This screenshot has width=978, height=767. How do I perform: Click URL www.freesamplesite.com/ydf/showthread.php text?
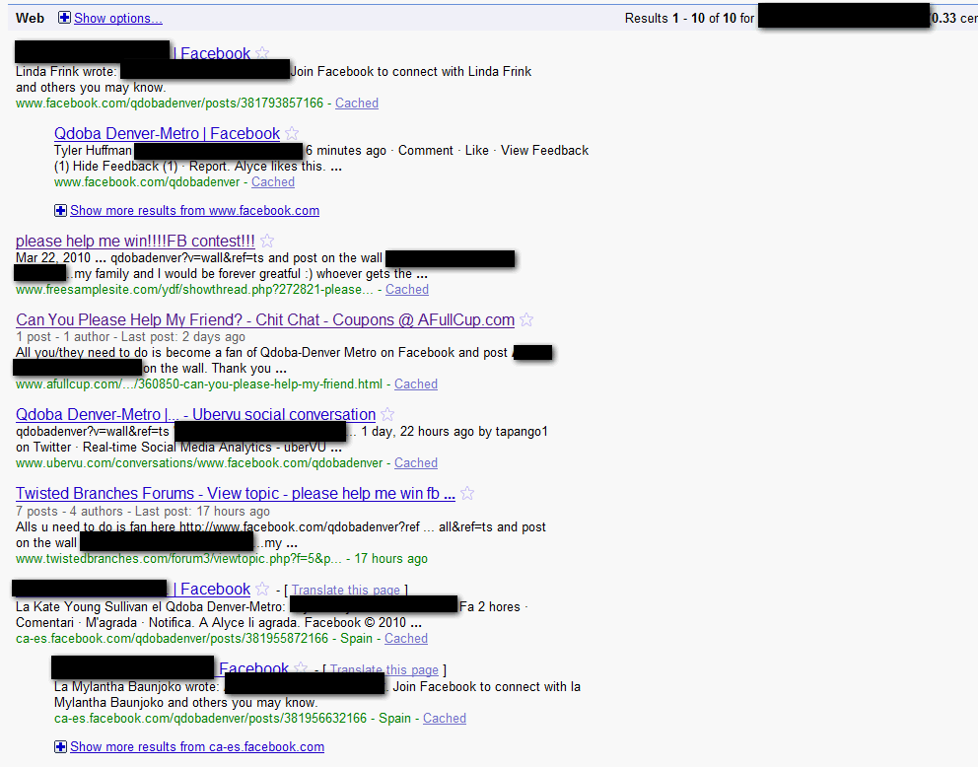pos(194,289)
